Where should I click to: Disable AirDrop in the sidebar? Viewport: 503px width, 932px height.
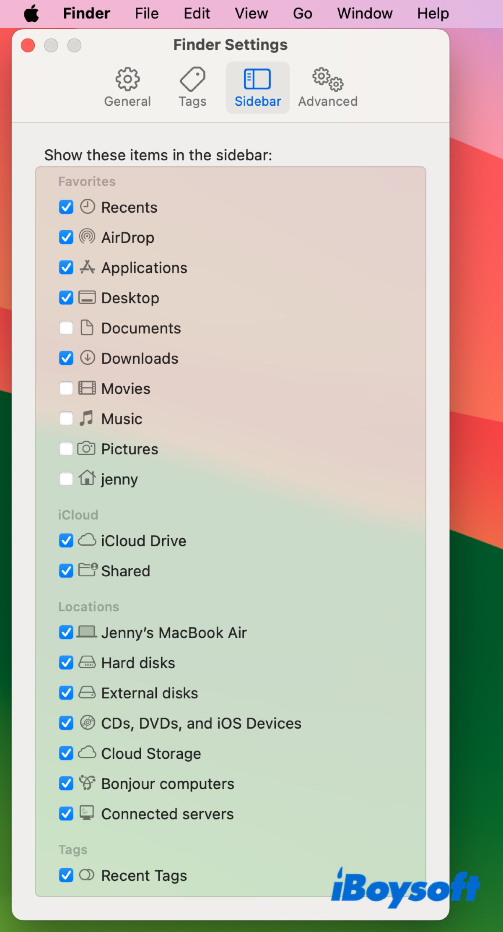click(66, 237)
